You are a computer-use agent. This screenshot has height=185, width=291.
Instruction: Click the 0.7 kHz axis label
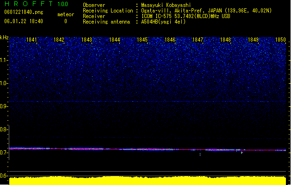(x=4, y=153)
